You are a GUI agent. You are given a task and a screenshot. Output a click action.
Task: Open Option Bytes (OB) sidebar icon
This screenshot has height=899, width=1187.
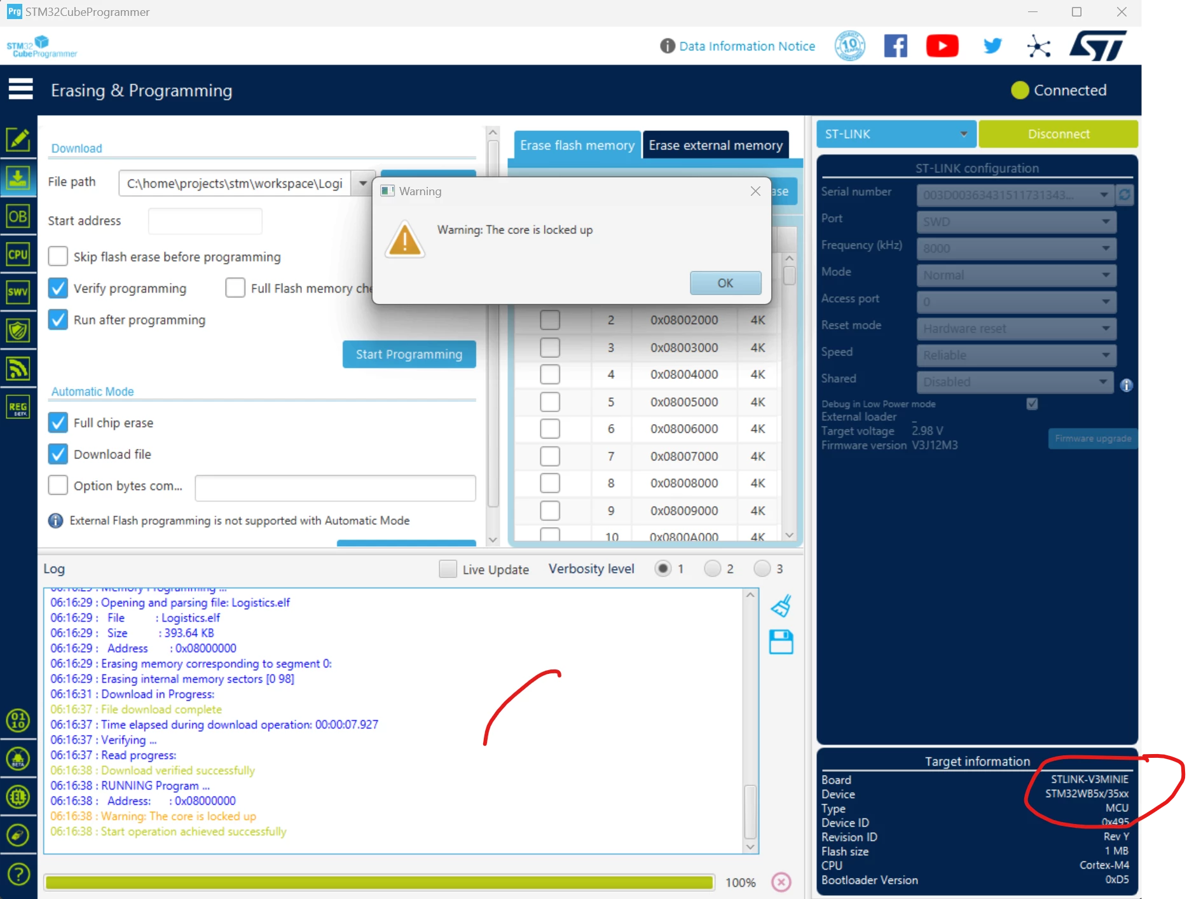18,217
